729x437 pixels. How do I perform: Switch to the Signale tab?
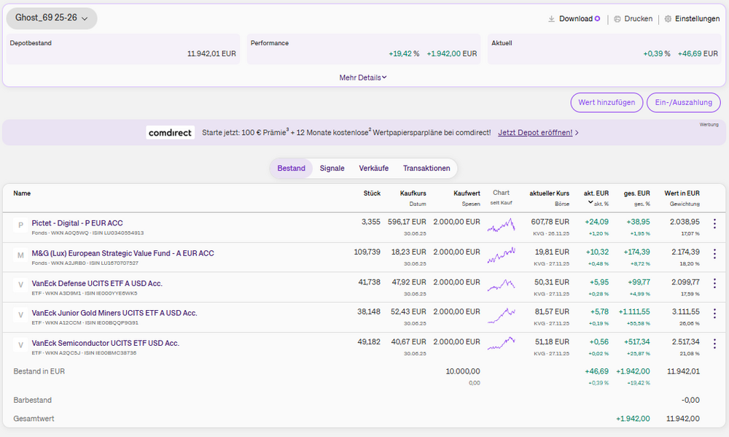332,169
